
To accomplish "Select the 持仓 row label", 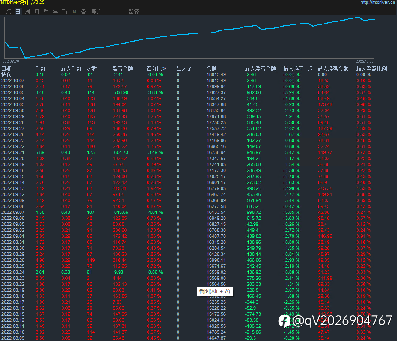I will (6, 75).
